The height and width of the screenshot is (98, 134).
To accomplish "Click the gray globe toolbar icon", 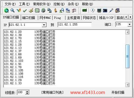I will (x=43, y=10).
